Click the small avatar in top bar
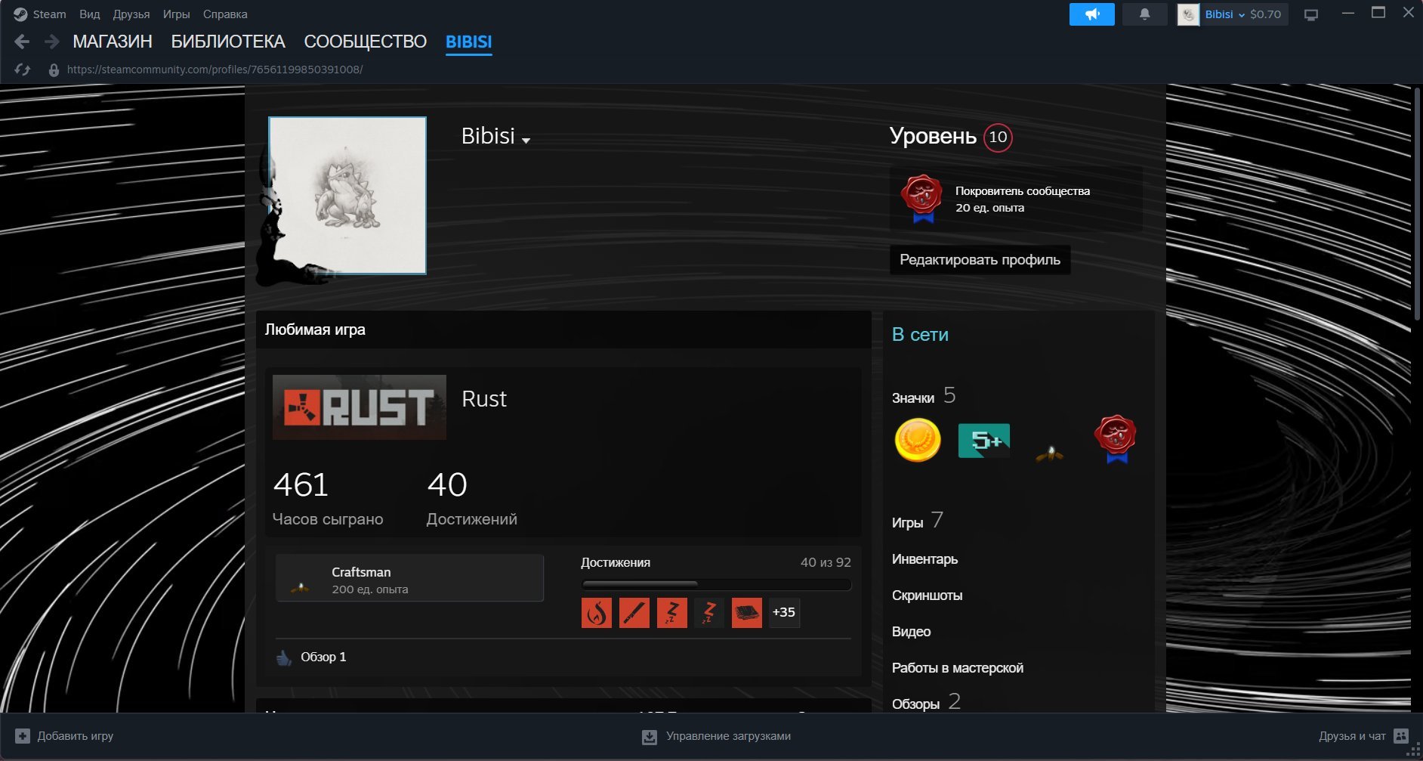The width and height of the screenshot is (1423, 761). coord(1188,14)
